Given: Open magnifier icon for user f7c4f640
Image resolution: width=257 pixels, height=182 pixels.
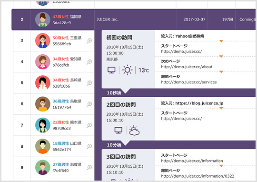Looking at the screenshot, I should click(x=89, y=167).
